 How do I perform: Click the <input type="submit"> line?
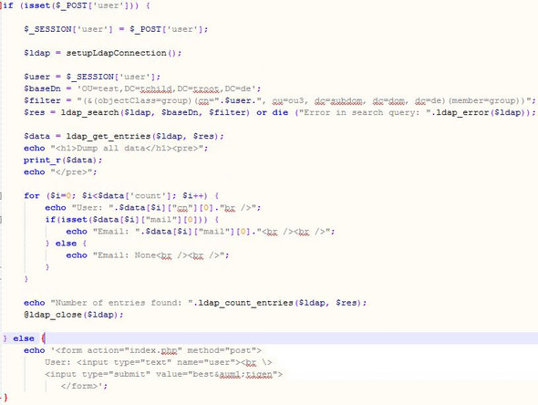click(163, 374)
